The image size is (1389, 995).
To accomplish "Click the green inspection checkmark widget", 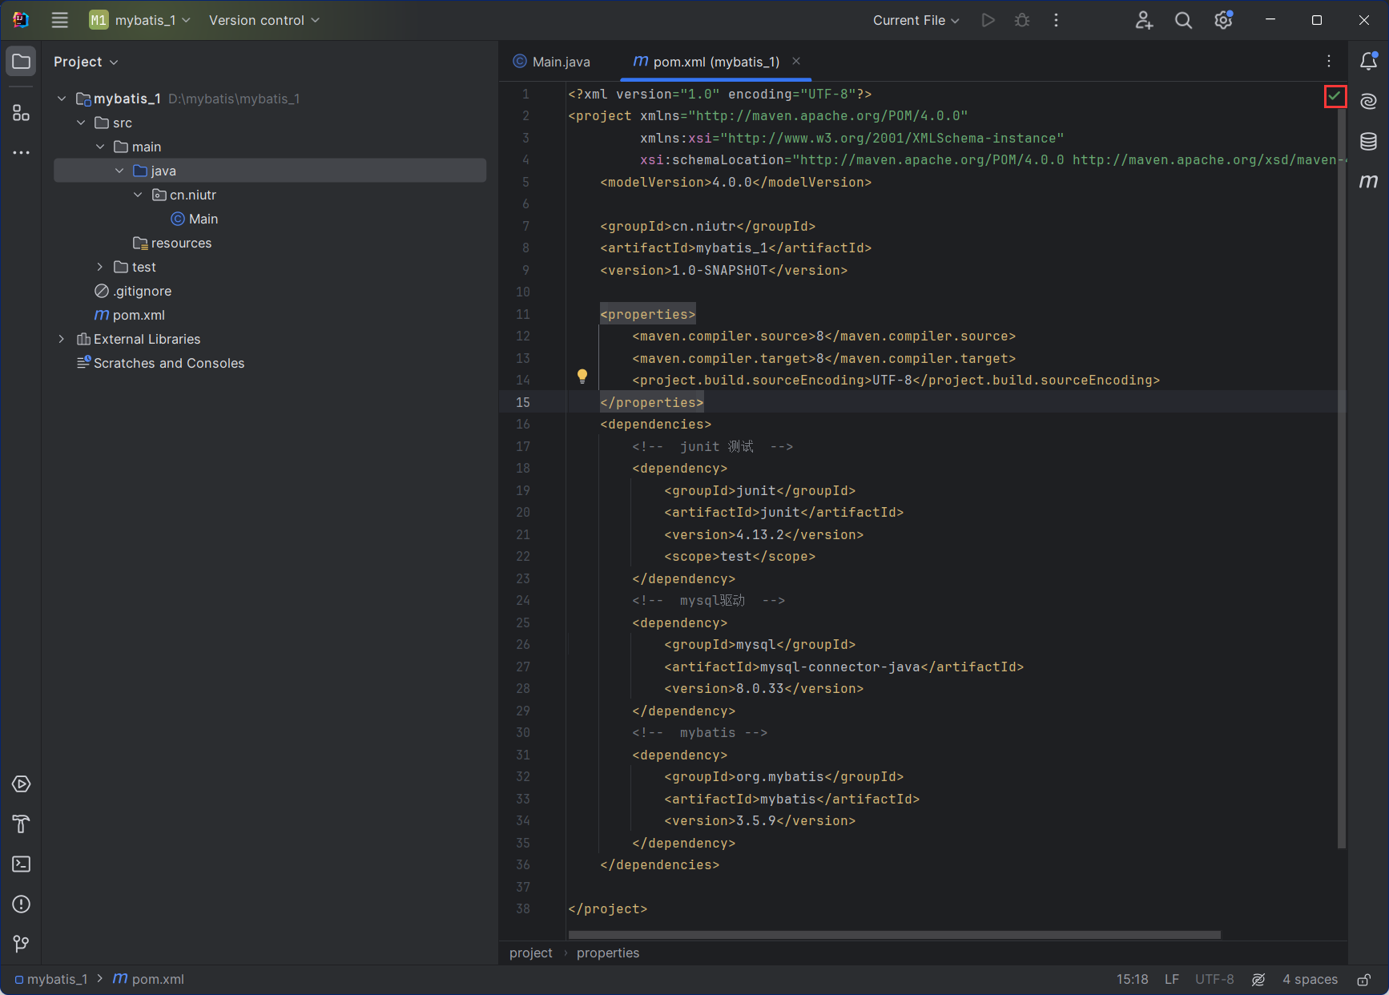I will [x=1335, y=97].
